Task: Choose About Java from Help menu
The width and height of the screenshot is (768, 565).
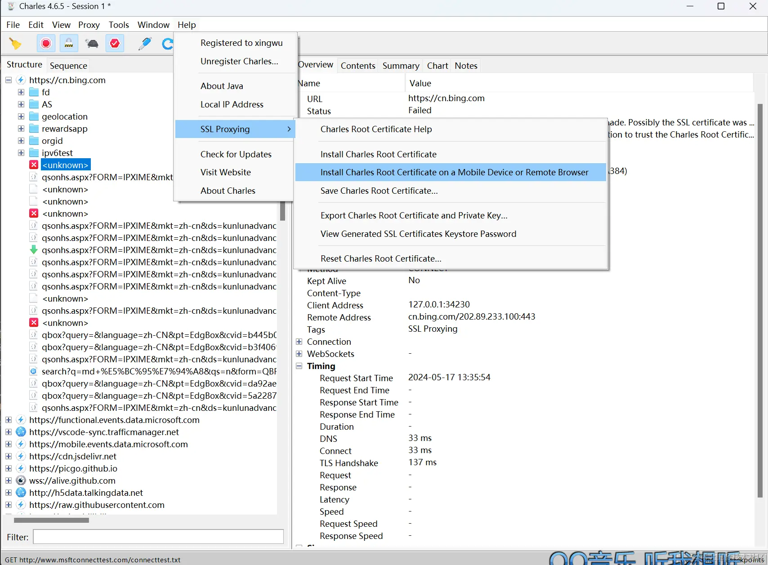Action: 222,86
